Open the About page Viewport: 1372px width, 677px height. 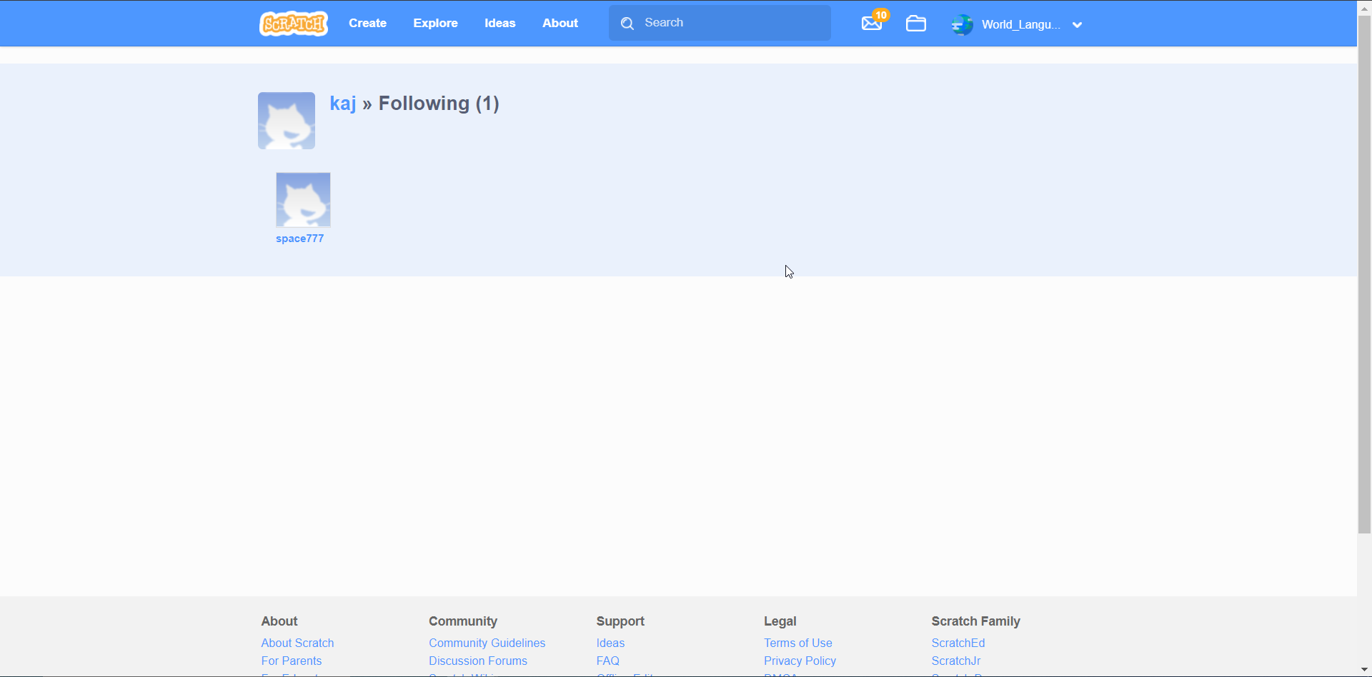click(560, 23)
